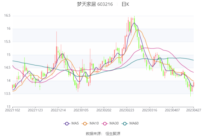The image size is (206, 136).
Task: Click the data source text 恒生聚源
Action: coord(113,134)
